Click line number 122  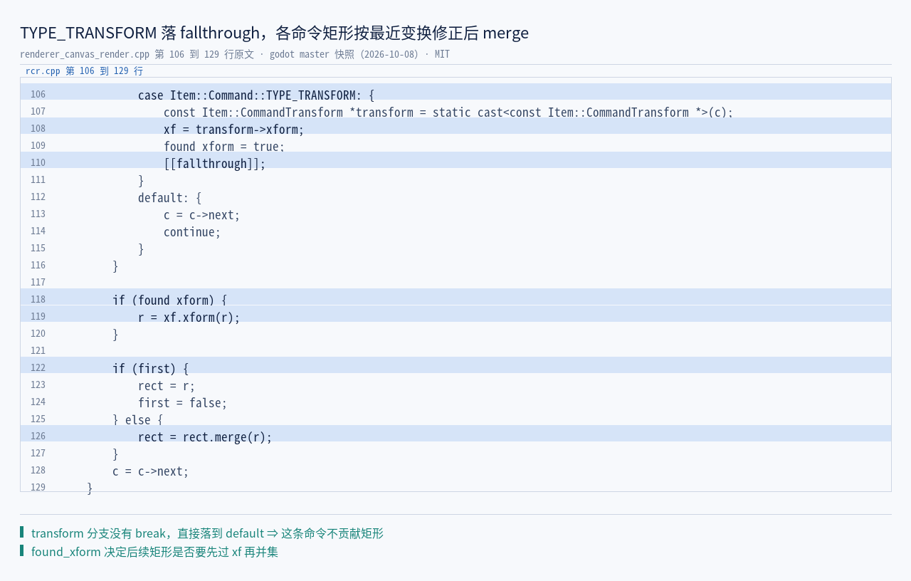click(x=38, y=368)
